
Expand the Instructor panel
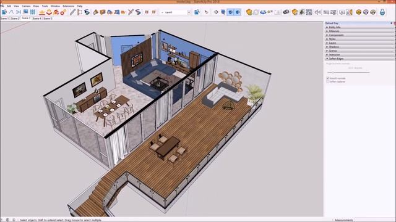[359, 55]
